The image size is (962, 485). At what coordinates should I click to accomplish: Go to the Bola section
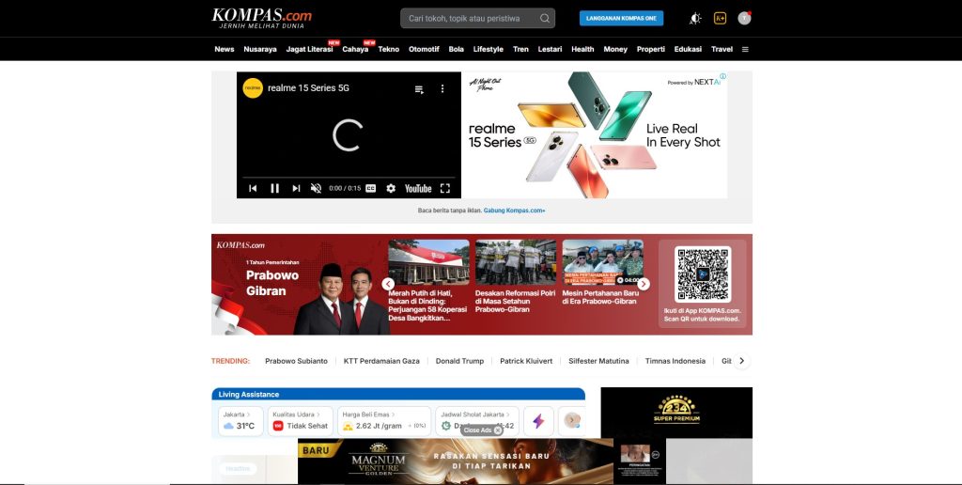[x=456, y=49]
